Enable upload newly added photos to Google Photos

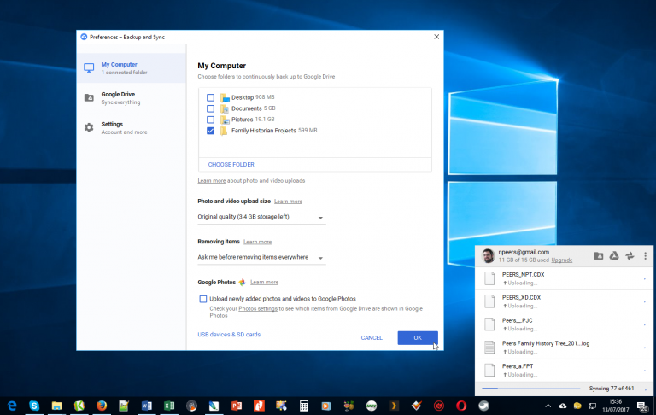pyautogui.click(x=203, y=299)
